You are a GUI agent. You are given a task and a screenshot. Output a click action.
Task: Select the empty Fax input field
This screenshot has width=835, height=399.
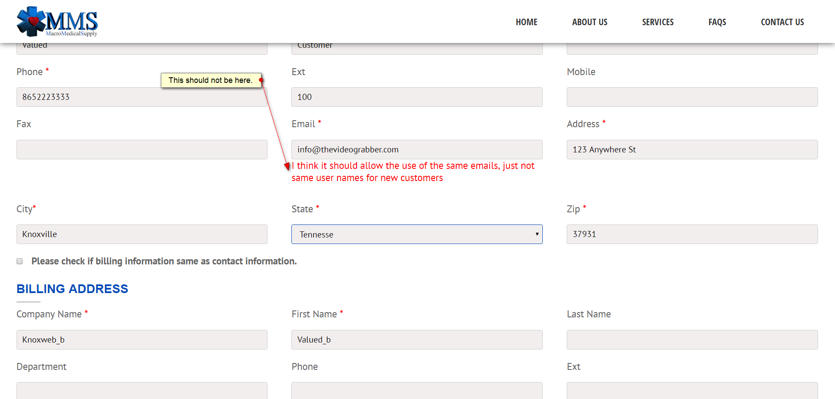[142, 150]
